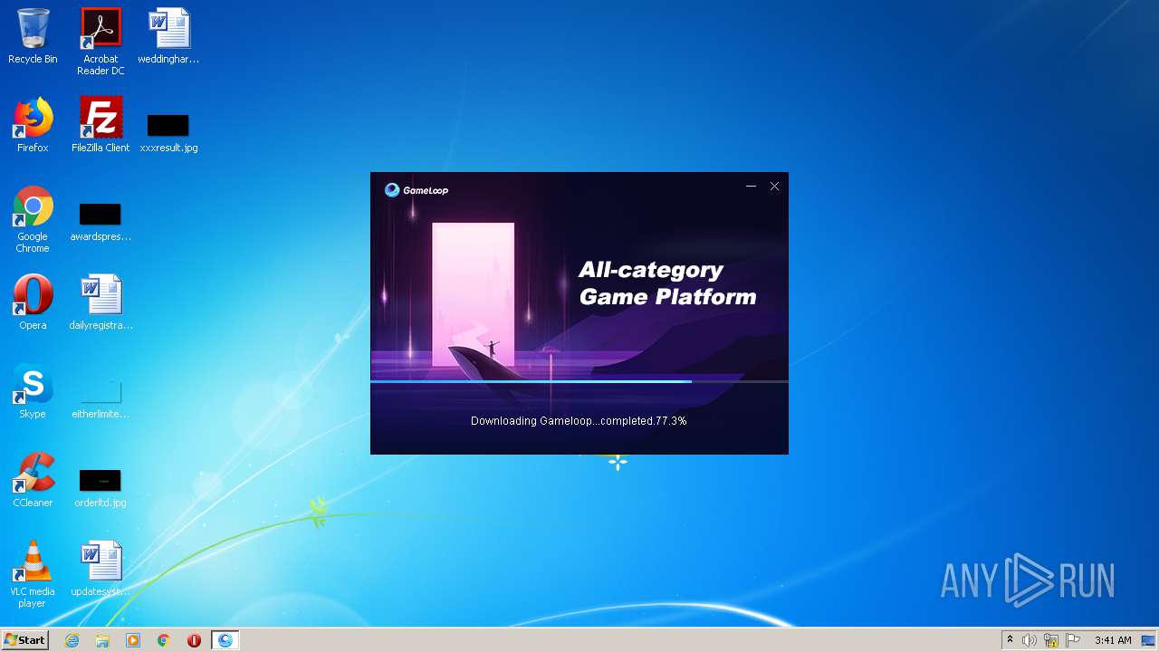Open the volume speaker tray icon
The height and width of the screenshot is (652, 1159).
pyautogui.click(x=1030, y=640)
